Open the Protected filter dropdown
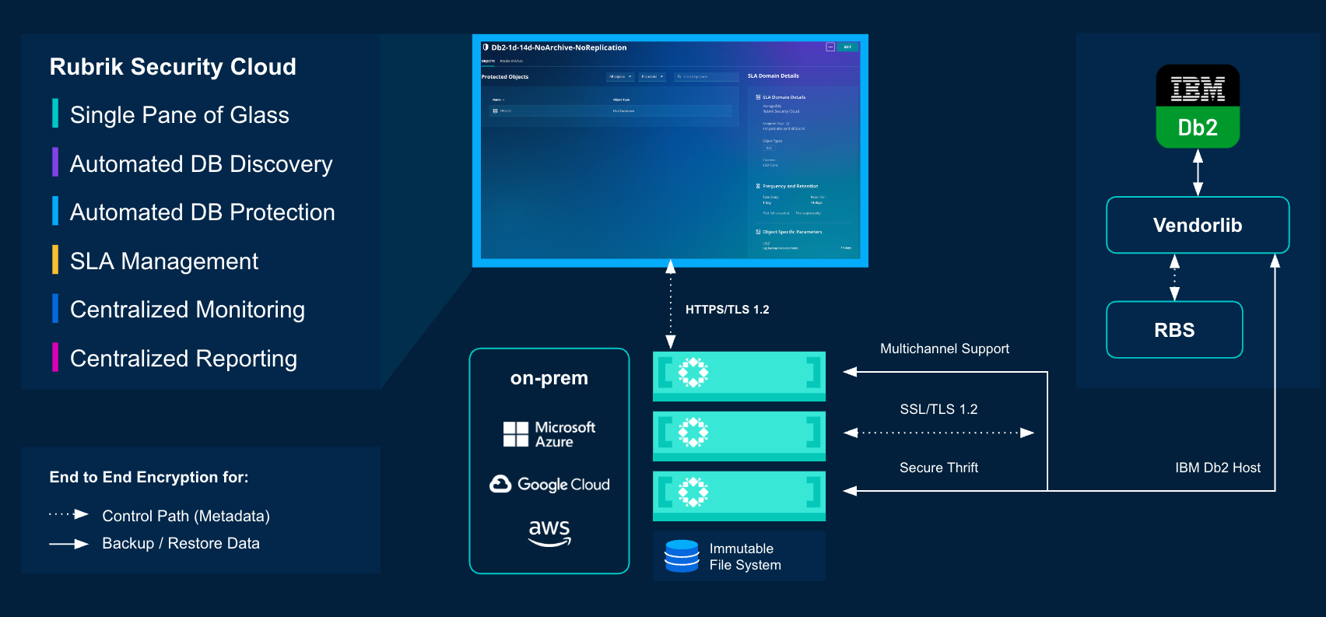 pyautogui.click(x=652, y=76)
